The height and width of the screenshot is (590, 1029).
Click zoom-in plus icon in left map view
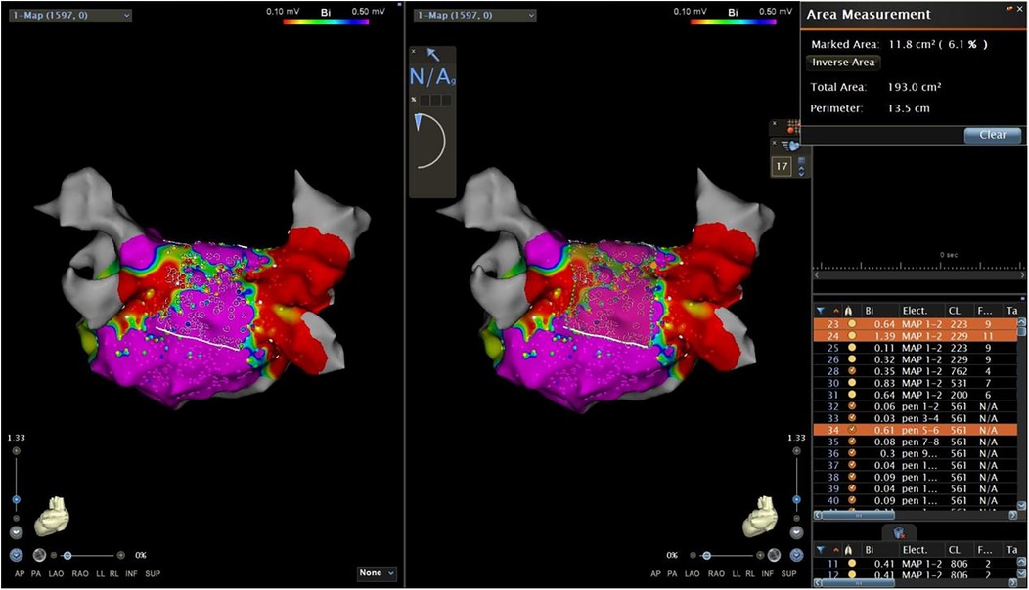[x=17, y=451]
